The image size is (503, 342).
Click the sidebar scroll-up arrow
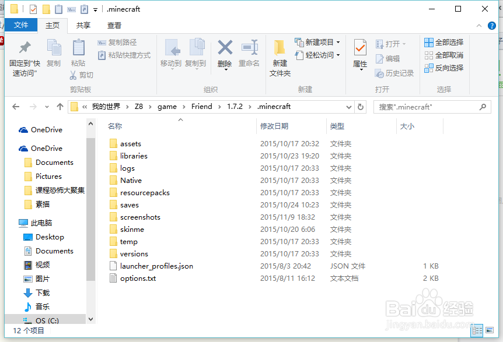pyautogui.click(x=91, y=124)
